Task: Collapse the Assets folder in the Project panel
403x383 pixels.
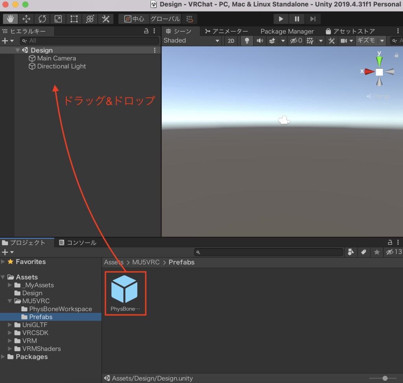Action: (x=3, y=277)
